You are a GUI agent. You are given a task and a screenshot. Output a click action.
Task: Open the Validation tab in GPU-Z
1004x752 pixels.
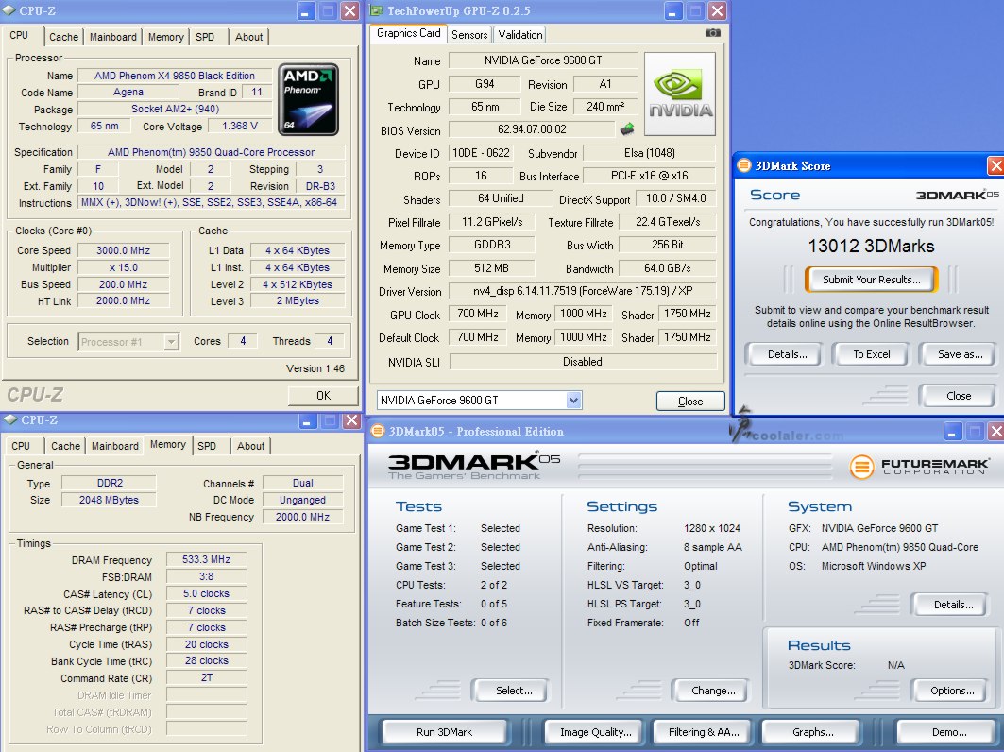click(519, 35)
